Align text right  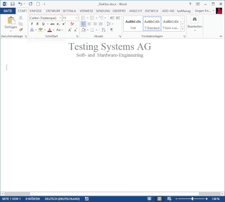(x=95, y=24)
